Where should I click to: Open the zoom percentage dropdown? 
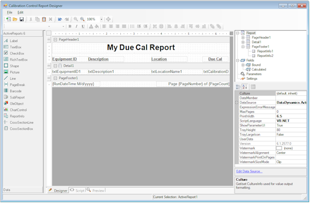tap(101, 19)
